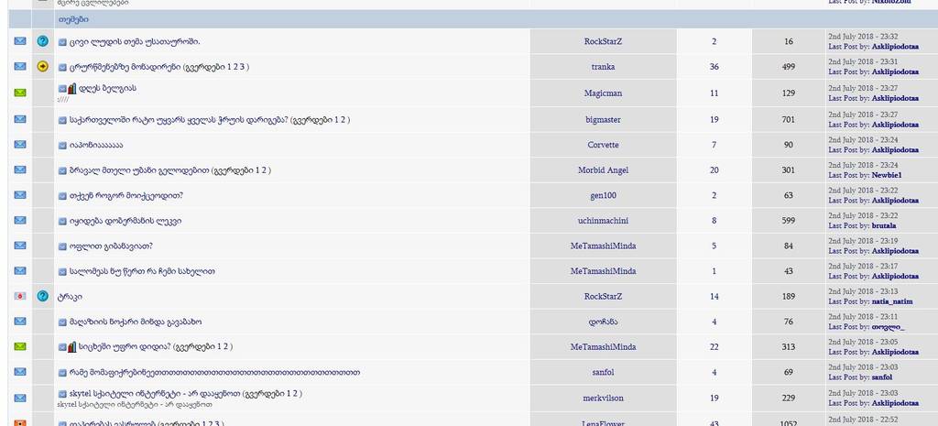Go to page 2 of bigmaster's topic
This screenshot has height=426, width=938.
pyautogui.click(x=343, y=120)
